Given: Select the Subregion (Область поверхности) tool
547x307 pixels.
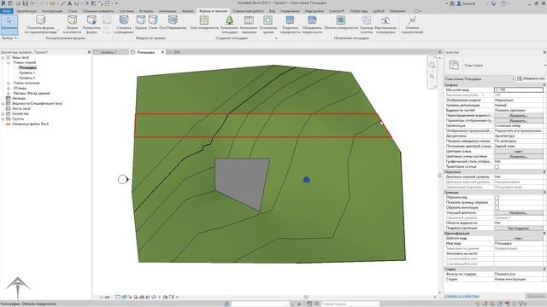Looking at the screenshot, I should coord(341,22).
